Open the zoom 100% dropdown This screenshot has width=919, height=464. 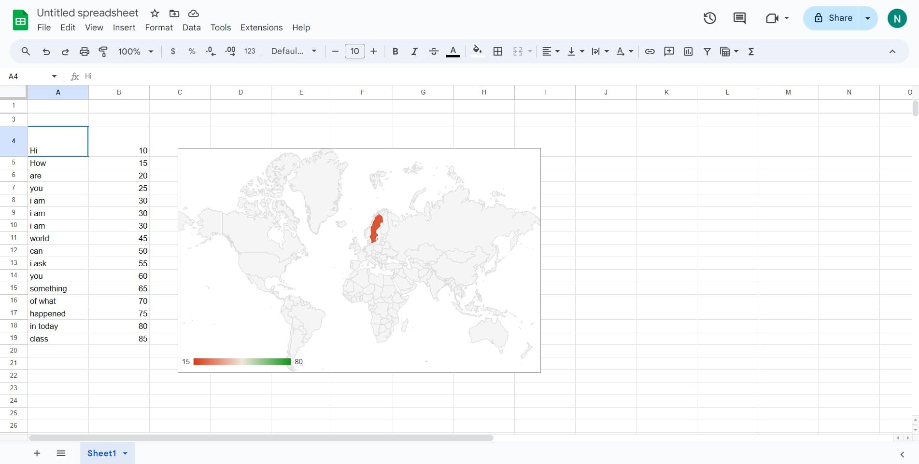(x=136, y=52)
